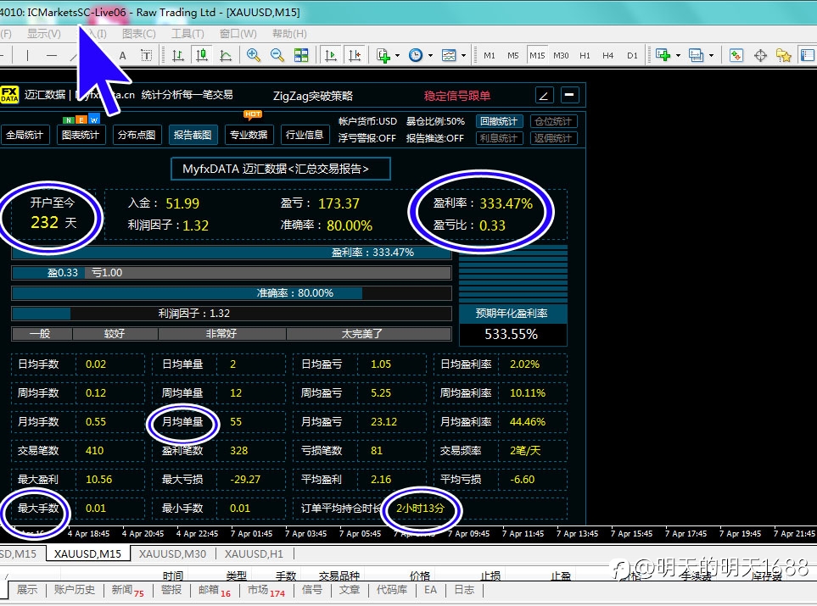Switch to the XAUUSD,M30 chart tab
The image size is (817, 606).
172,554
